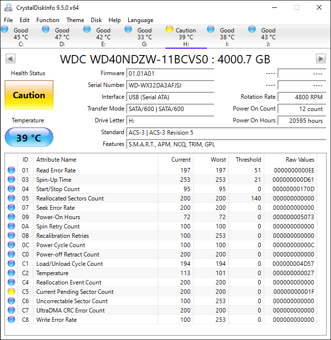Click the Power On Hours field 20595 hours
The width and height of the screenshot is (331, 340).
pyautogui.click(x=302, y=120)
